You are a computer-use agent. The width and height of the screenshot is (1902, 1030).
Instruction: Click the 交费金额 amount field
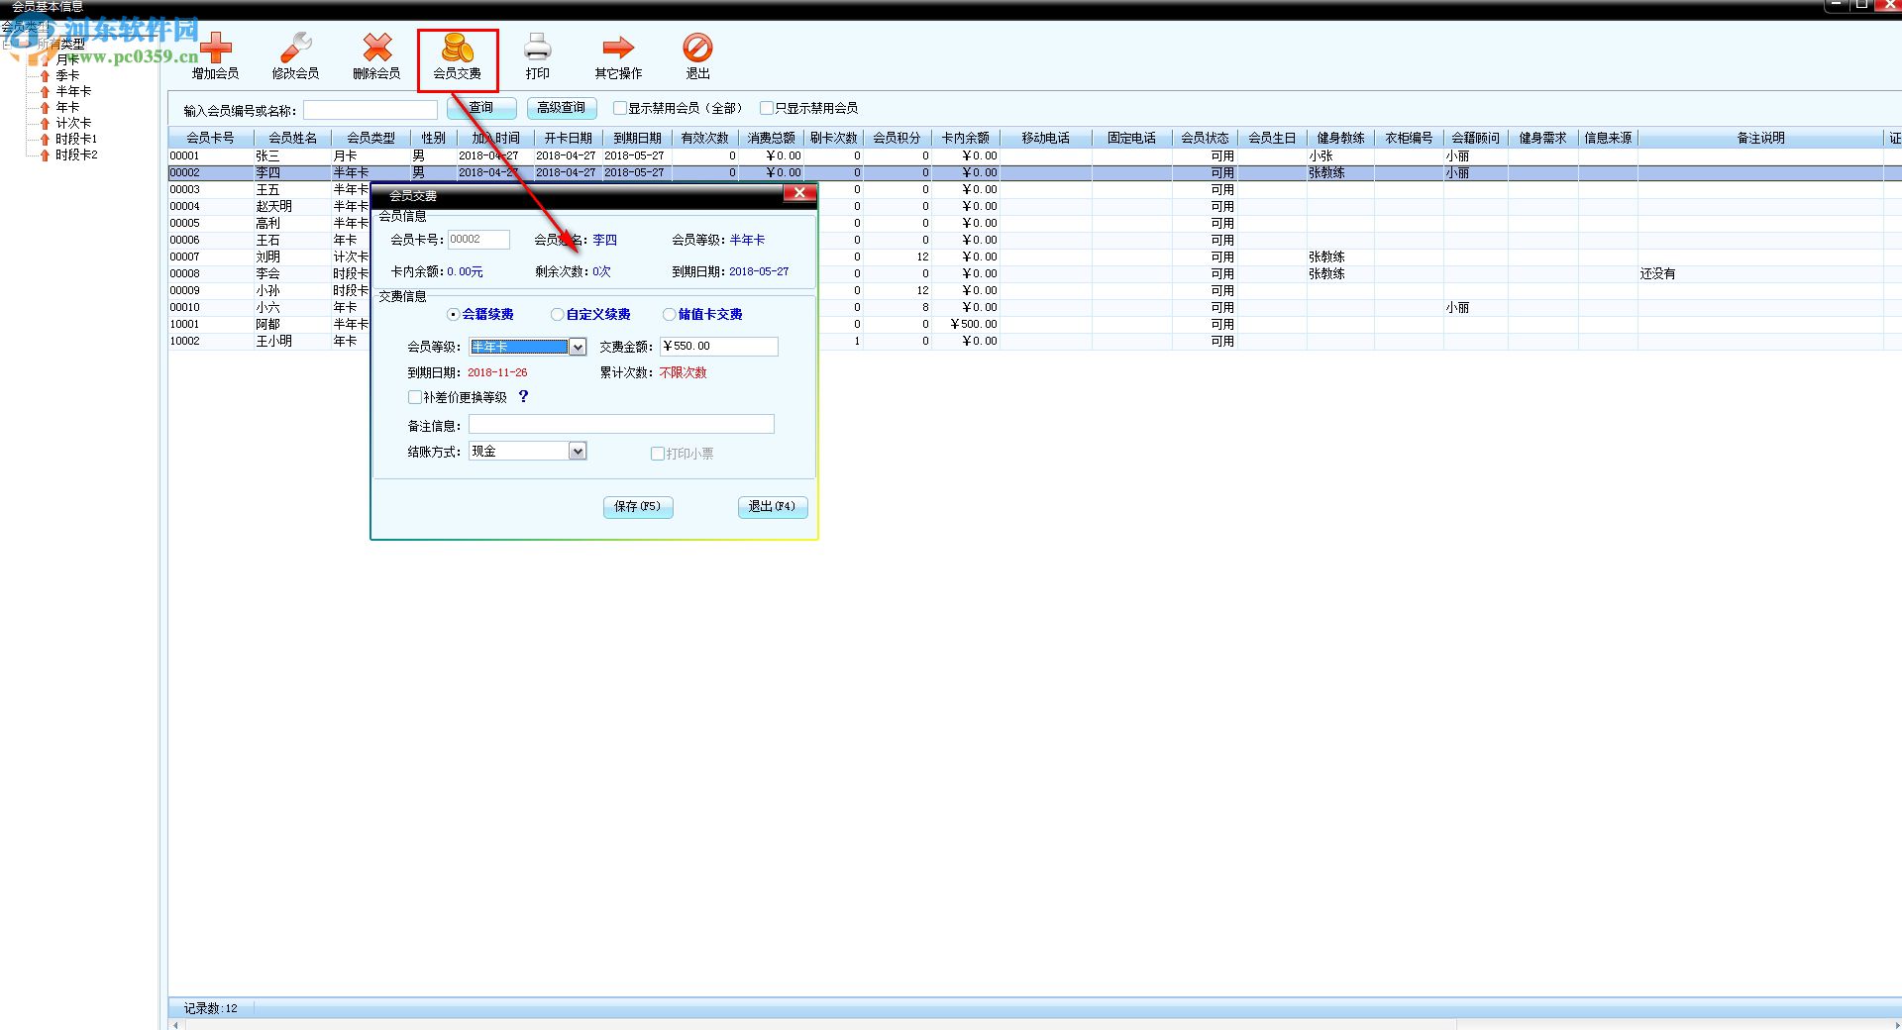[719, 347]
